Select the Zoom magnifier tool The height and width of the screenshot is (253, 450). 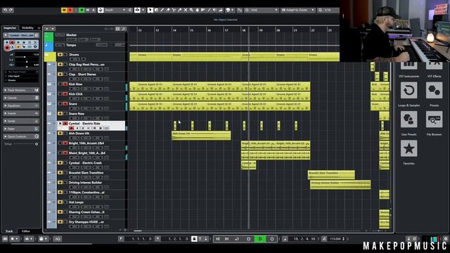[x=191, y=10]
